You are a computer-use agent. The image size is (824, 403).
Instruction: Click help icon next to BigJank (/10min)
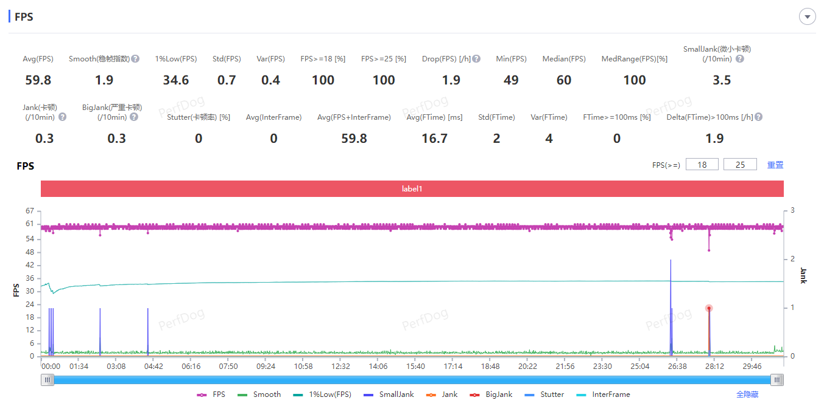tap(134, 117)
